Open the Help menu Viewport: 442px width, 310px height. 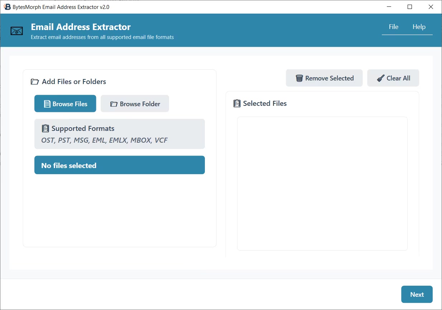419,27
